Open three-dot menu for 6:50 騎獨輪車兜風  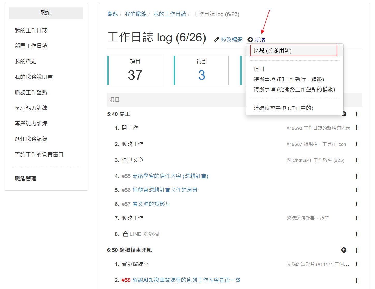(356, 250)
